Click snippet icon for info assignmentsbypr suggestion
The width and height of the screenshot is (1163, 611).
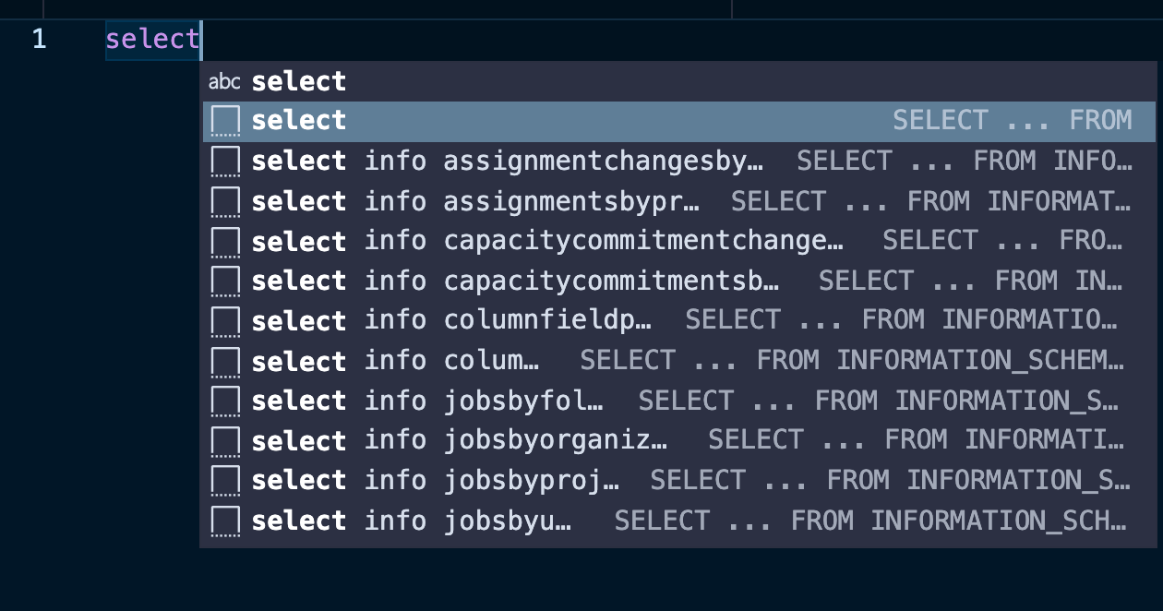pos(225,201)
